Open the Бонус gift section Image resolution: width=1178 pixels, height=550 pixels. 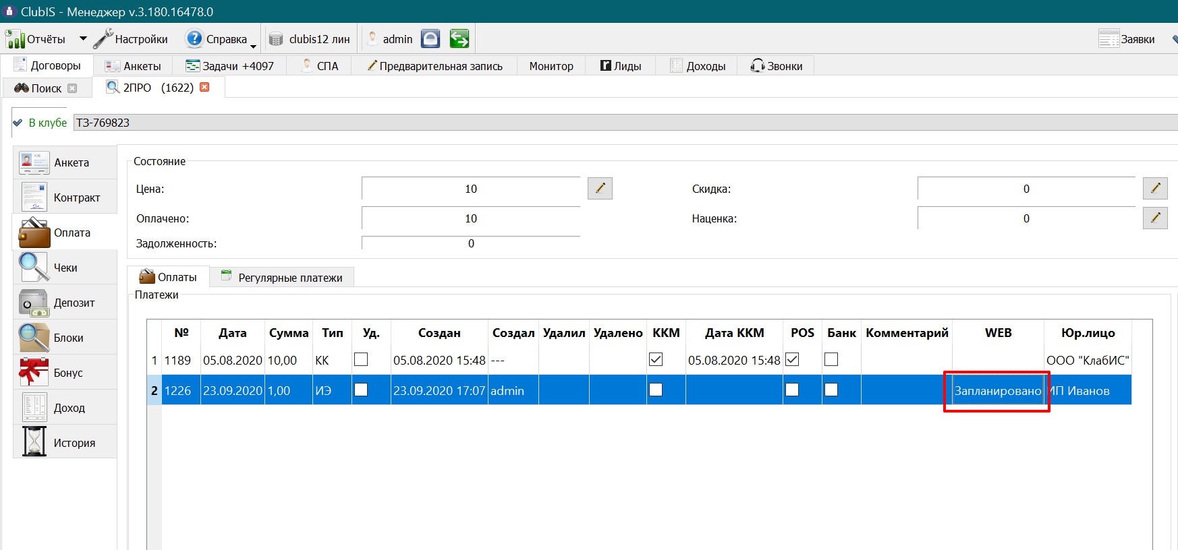click(x=65, y=373)
